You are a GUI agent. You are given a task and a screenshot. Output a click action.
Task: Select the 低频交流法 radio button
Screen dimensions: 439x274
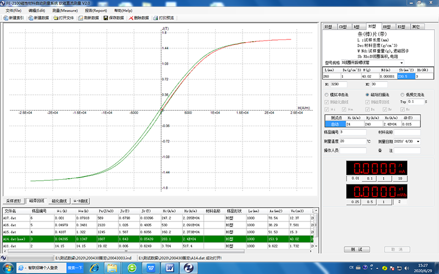402,95
